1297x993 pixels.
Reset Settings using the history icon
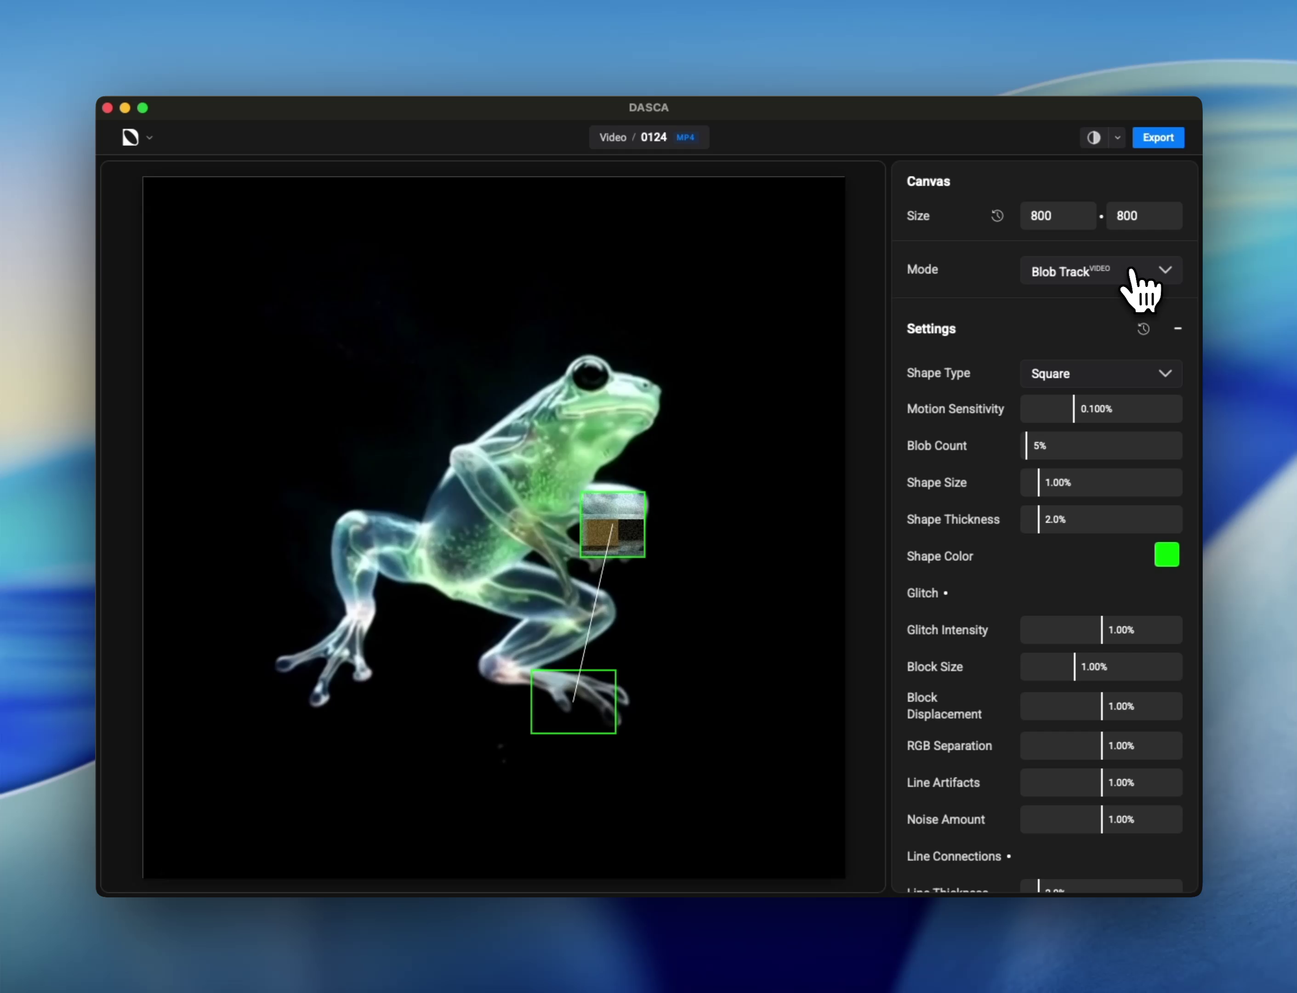[x=1143, y=329]
